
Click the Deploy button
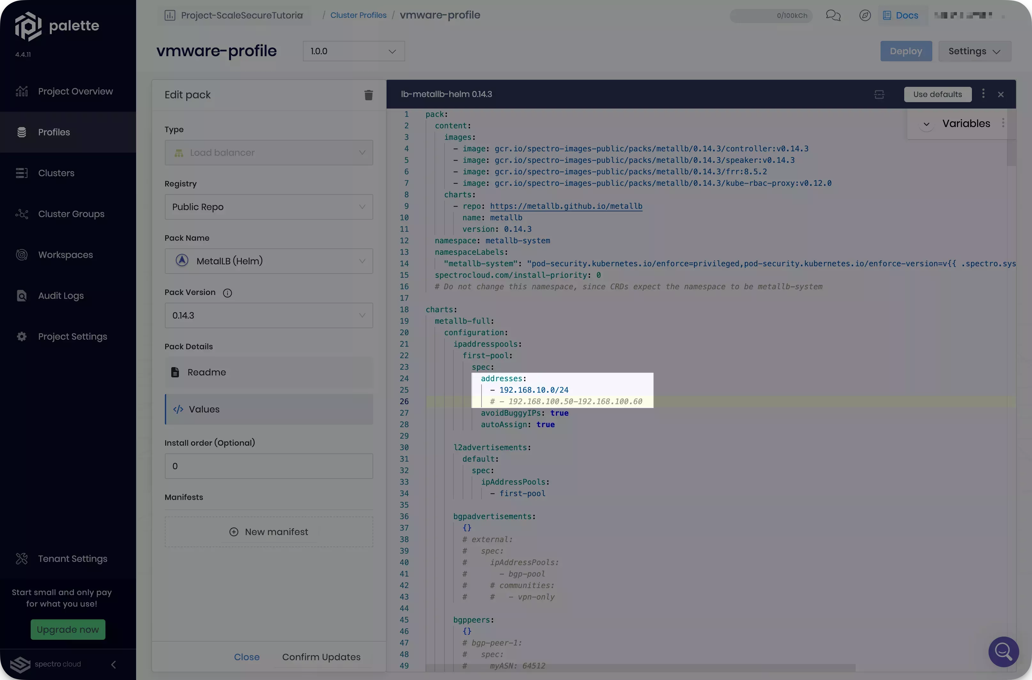906,51
